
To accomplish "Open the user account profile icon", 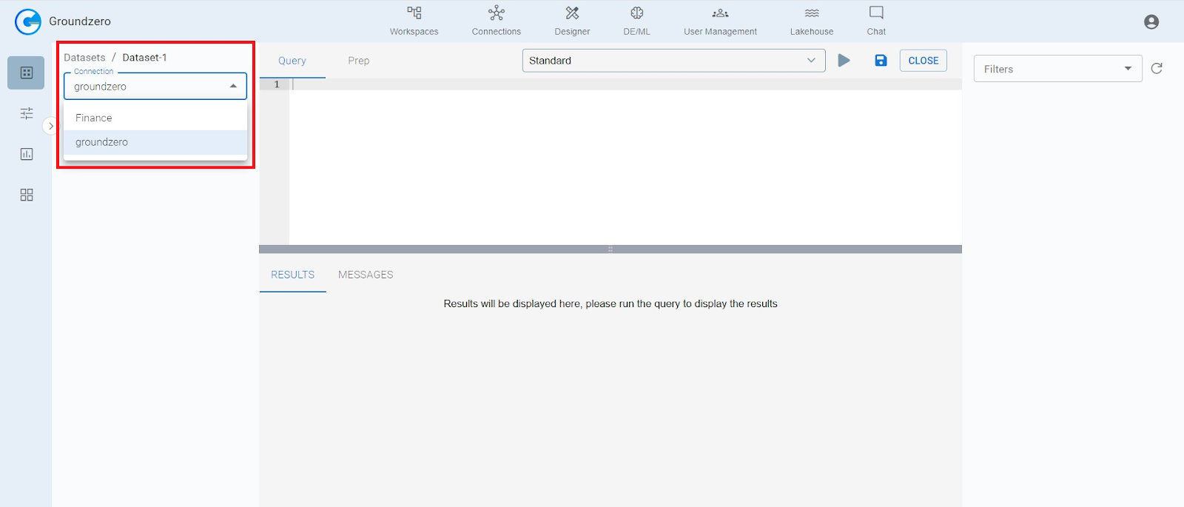I will 1151,22.
